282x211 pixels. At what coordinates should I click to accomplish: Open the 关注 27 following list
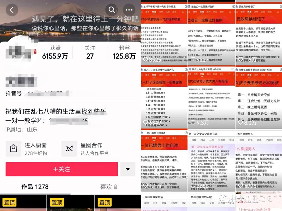tap(90, 52)
